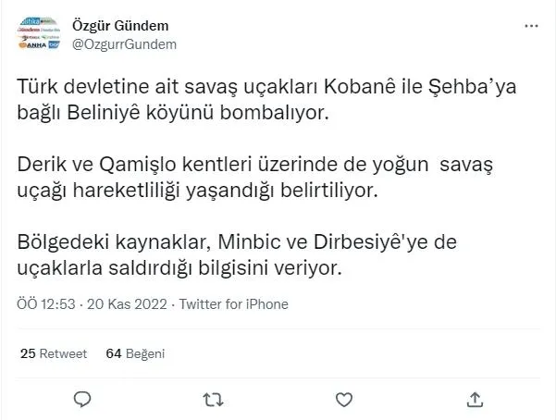Open the Twitter for iPhone source link

click(233, 304)
